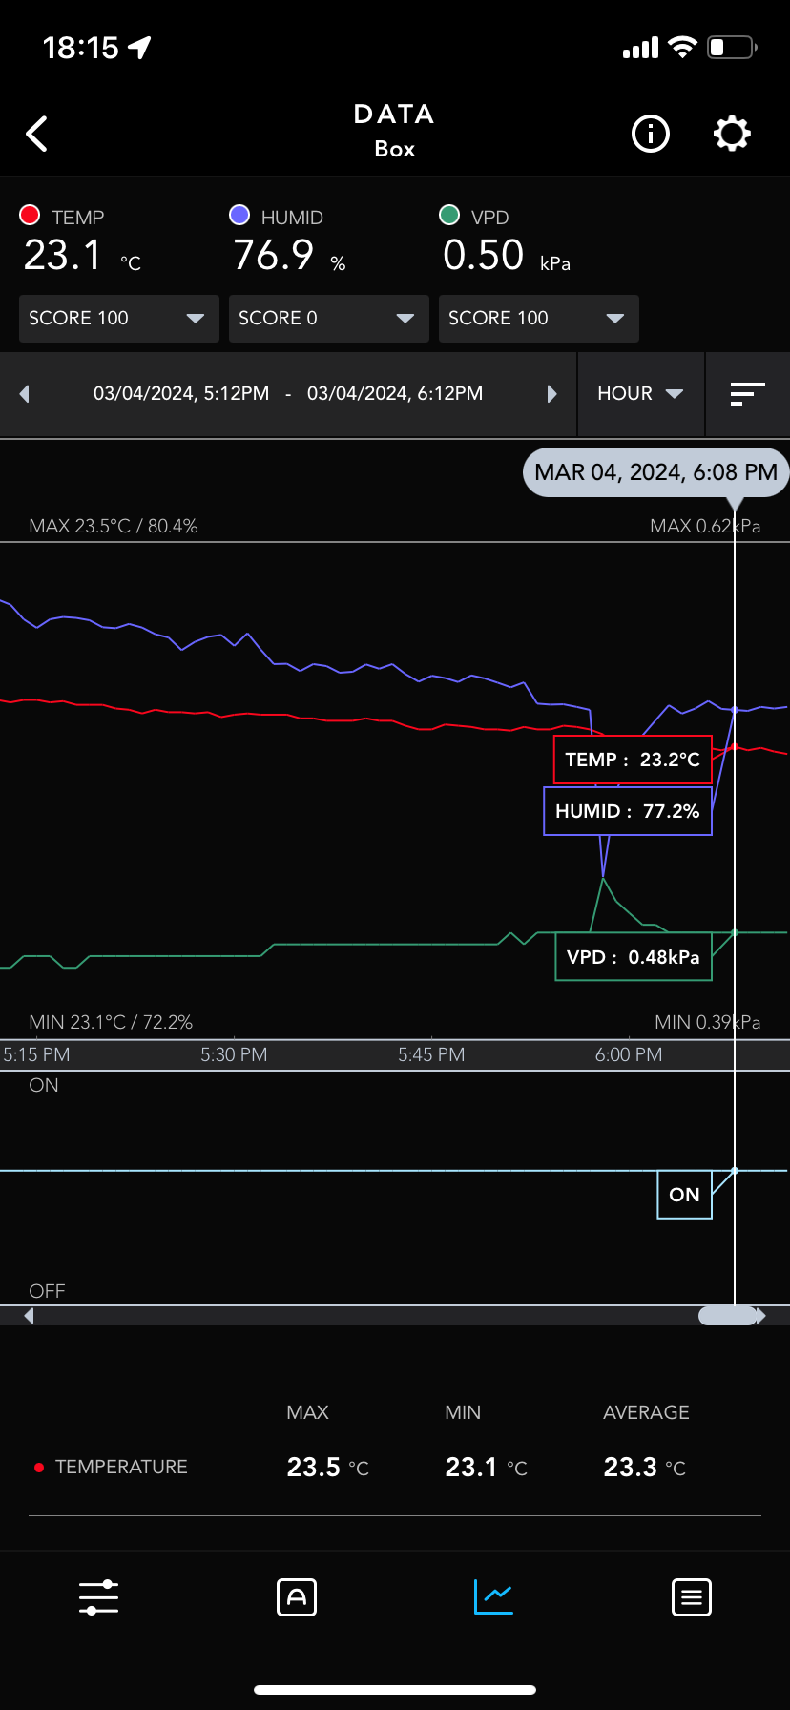Open the info icon

tap(651, 134)
